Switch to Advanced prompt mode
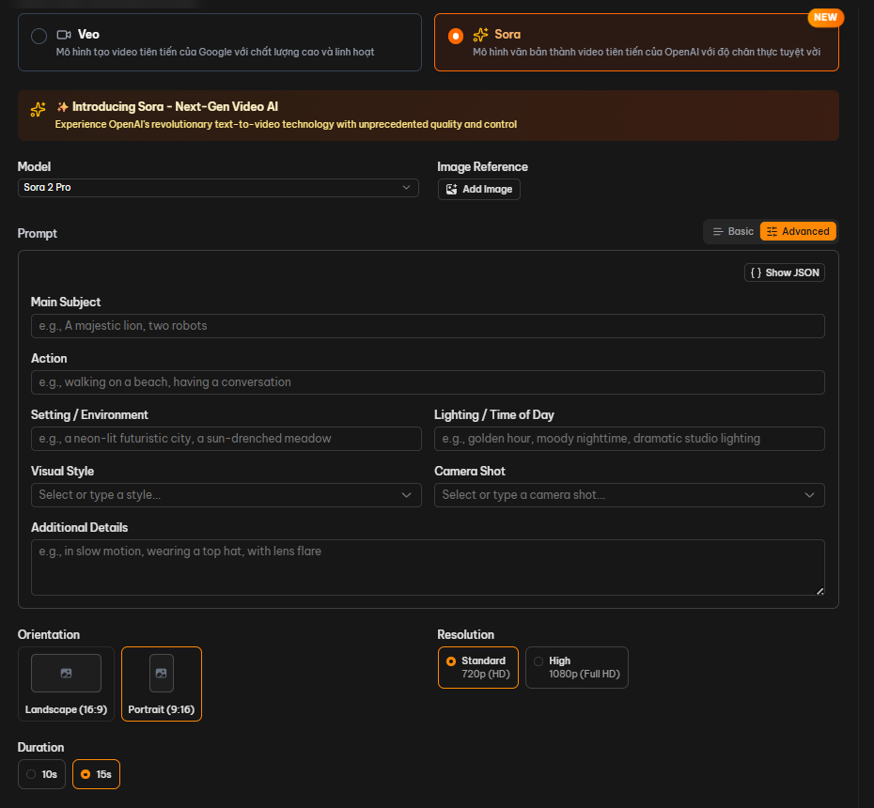Screen dimensions: 874x808 (x=798, y=231)
